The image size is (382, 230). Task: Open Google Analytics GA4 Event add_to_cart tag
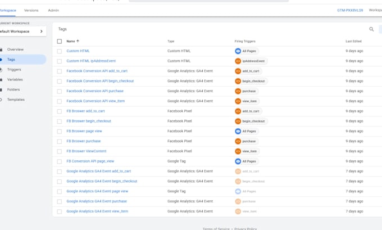tap(99, 171)
